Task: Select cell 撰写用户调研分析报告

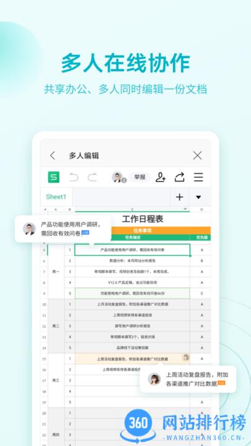Action: (x=133, y=326)
